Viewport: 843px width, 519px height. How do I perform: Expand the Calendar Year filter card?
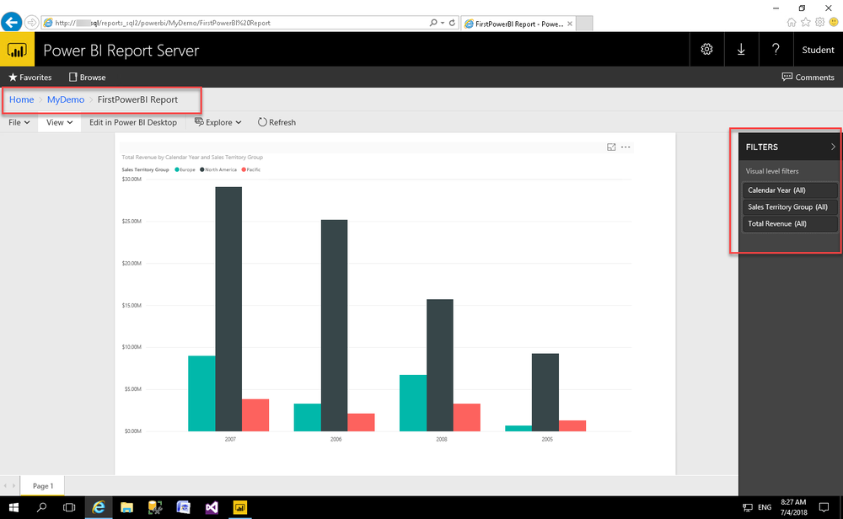[x=789, y=190]
